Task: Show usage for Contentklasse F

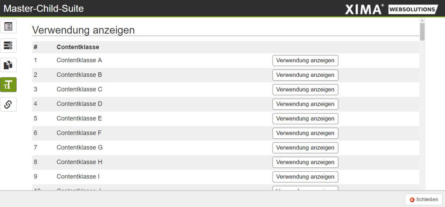Action: coord(305,133)
